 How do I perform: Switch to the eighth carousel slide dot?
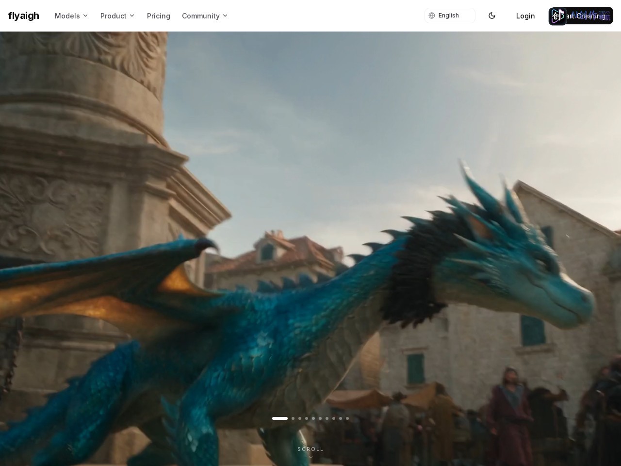(x=334, y=418)
